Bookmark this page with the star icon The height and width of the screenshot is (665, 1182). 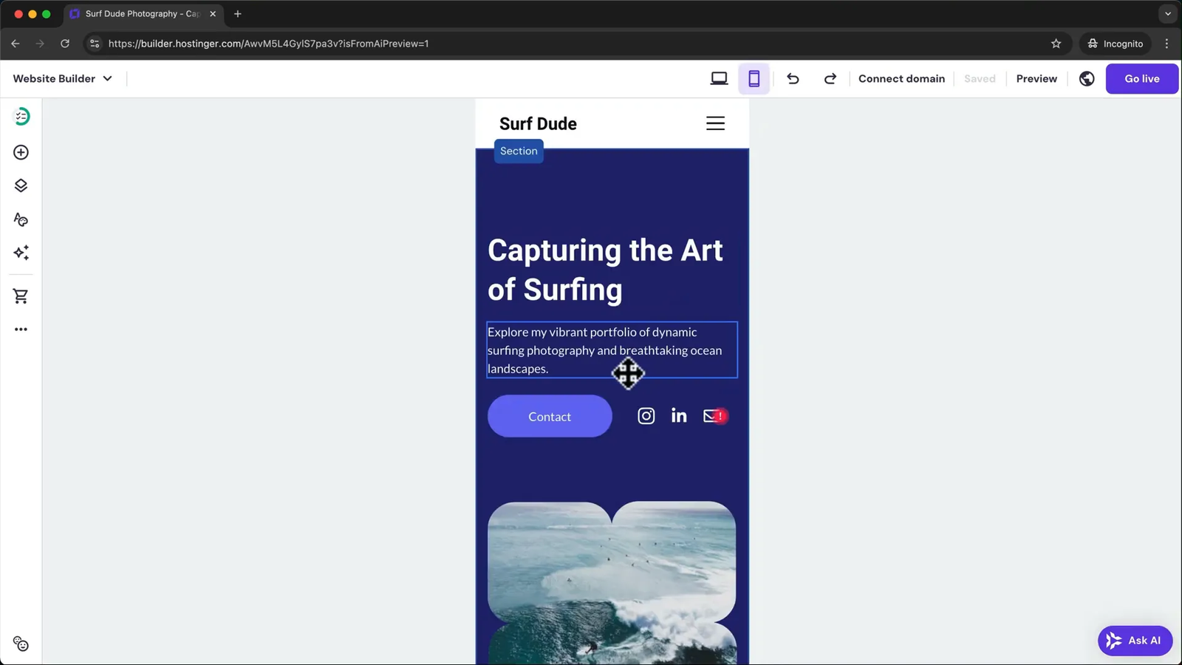coord(1056,44)
